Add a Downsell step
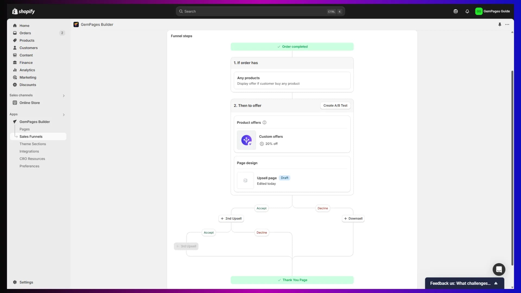 pos(353,219)
